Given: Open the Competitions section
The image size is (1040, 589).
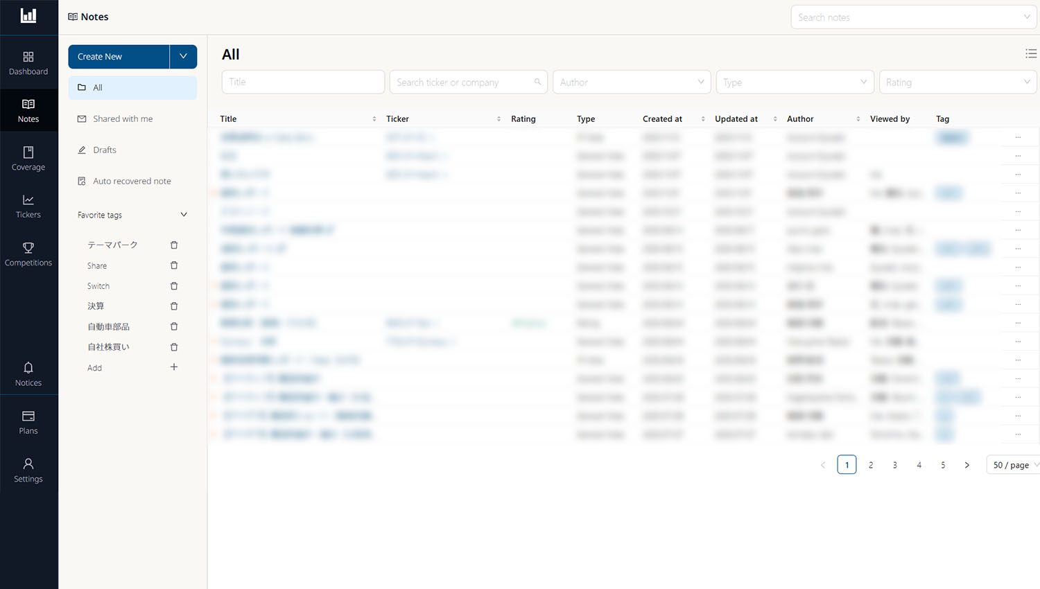Looking at the screenshot, I should tap(28, 254).
